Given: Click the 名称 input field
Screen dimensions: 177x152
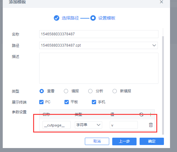Looking at the screenshot, I should pos(99,34).
